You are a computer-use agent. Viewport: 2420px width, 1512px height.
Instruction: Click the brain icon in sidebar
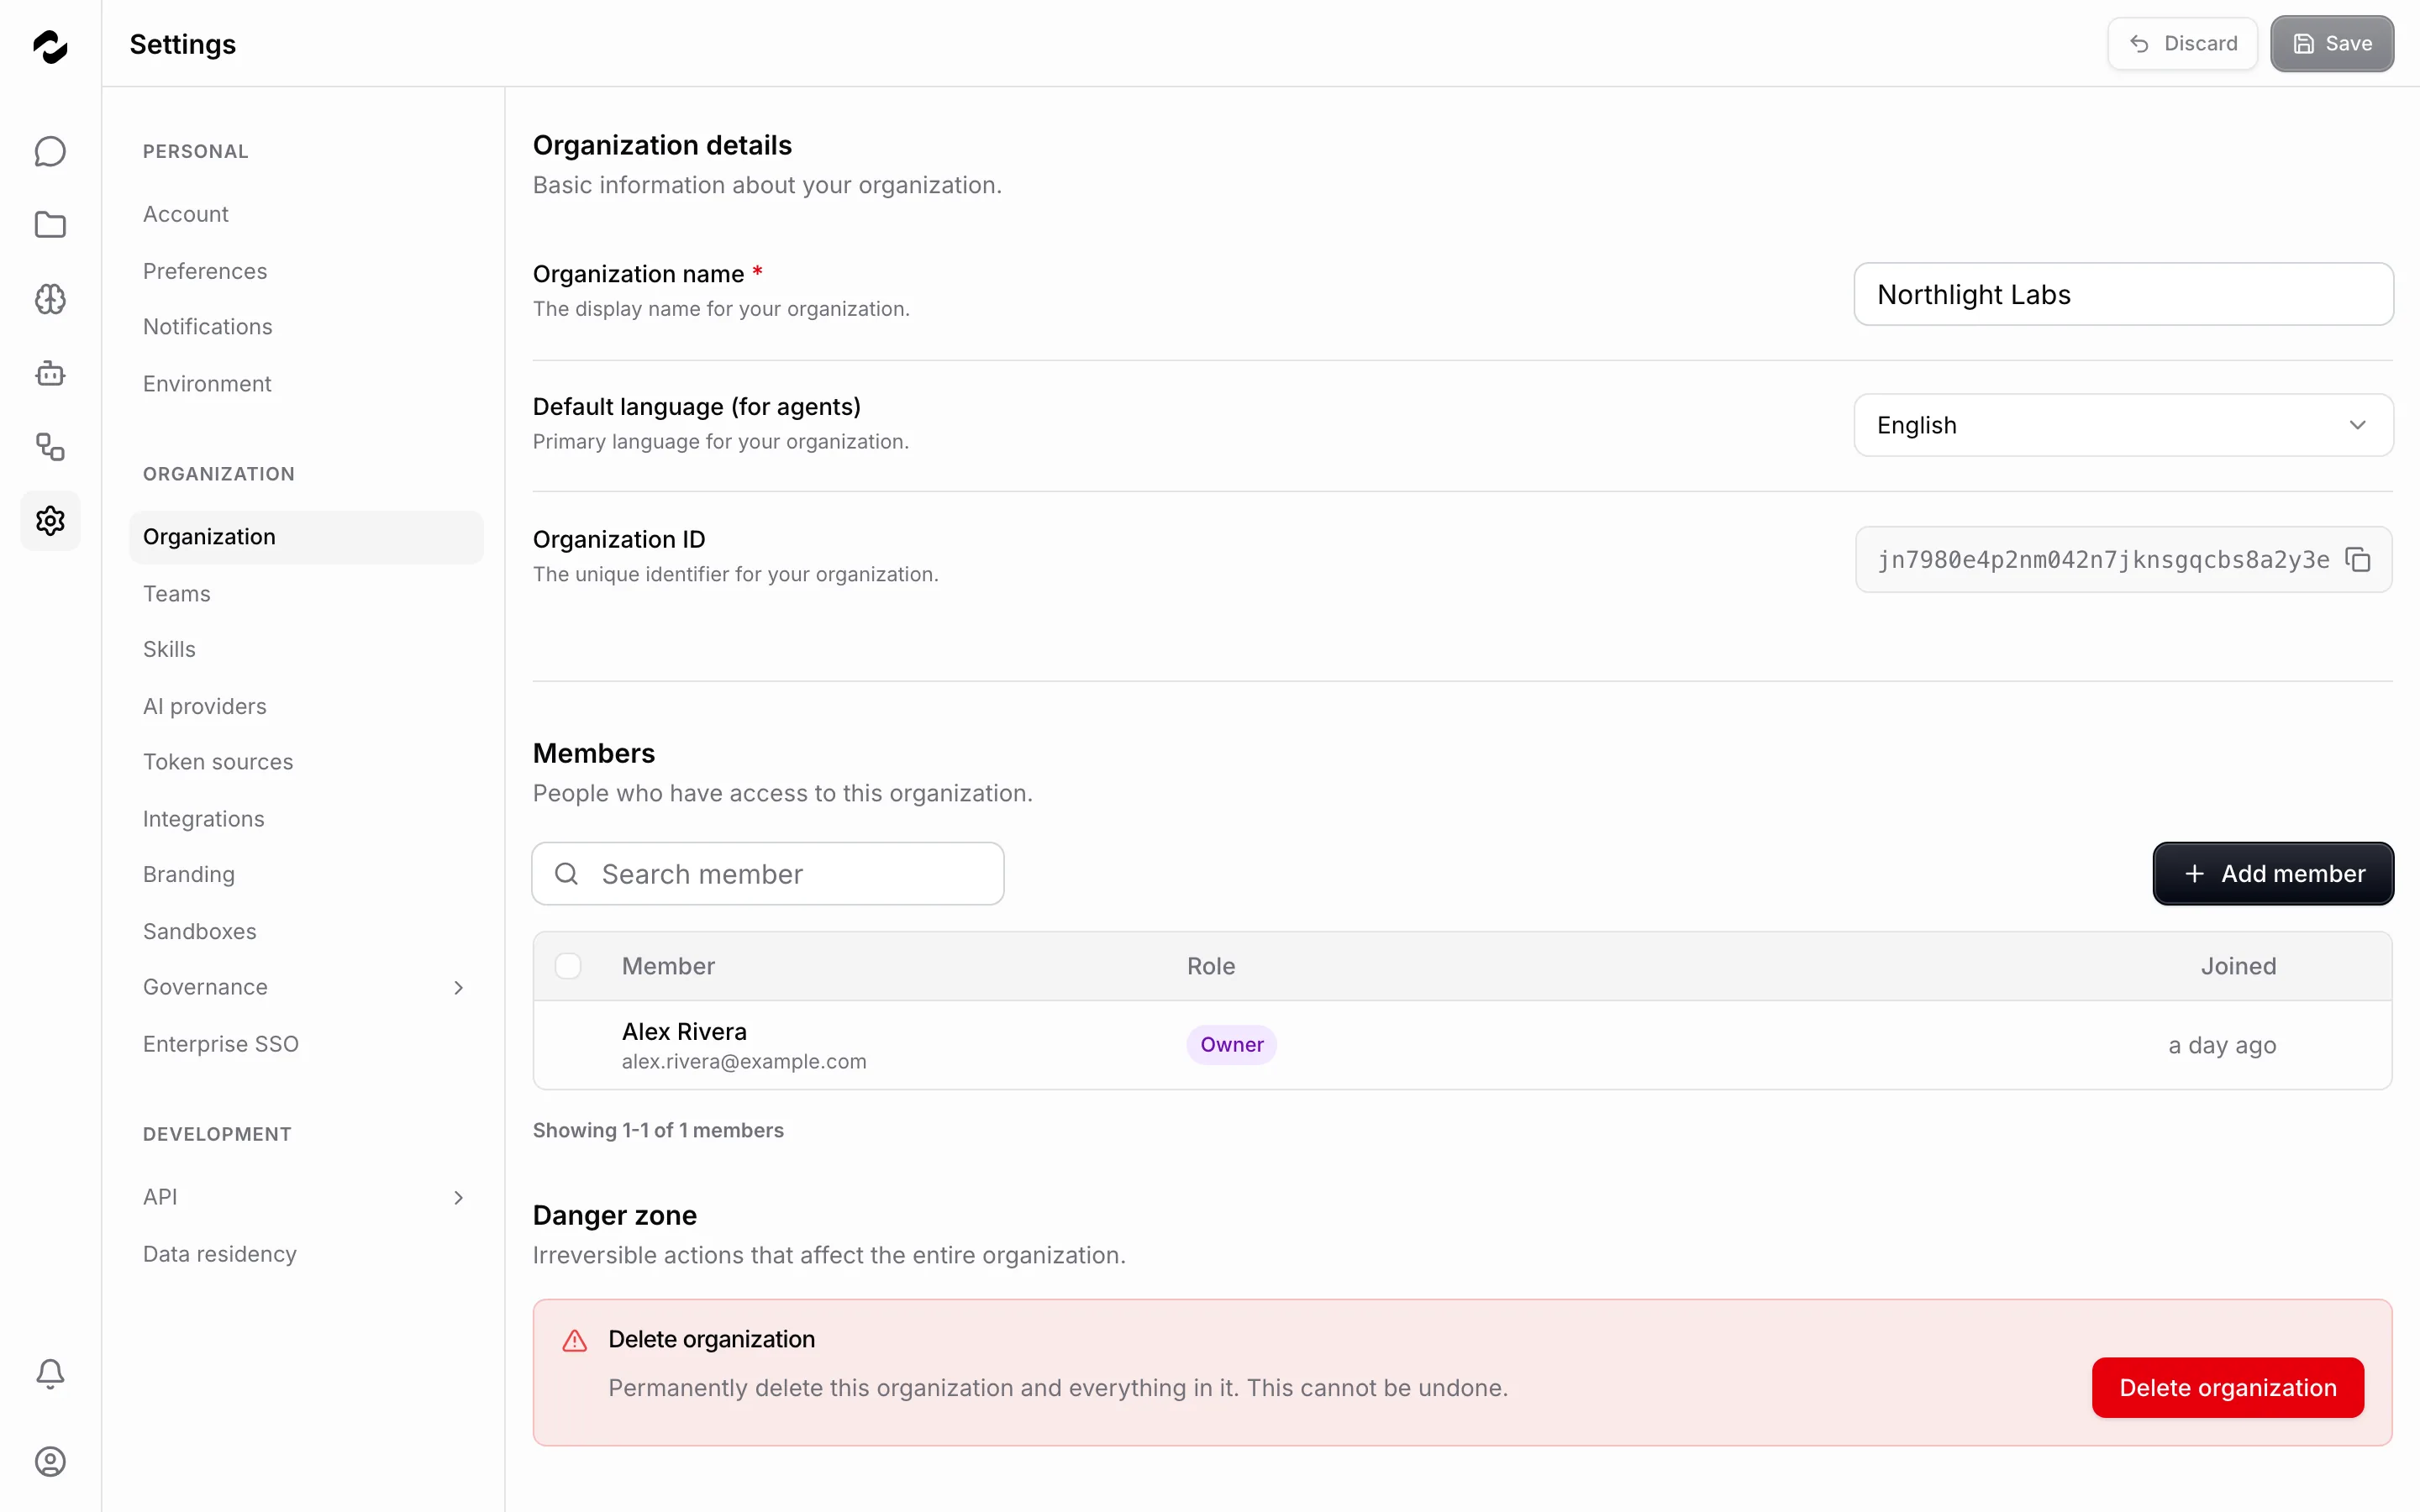(50, 299)
